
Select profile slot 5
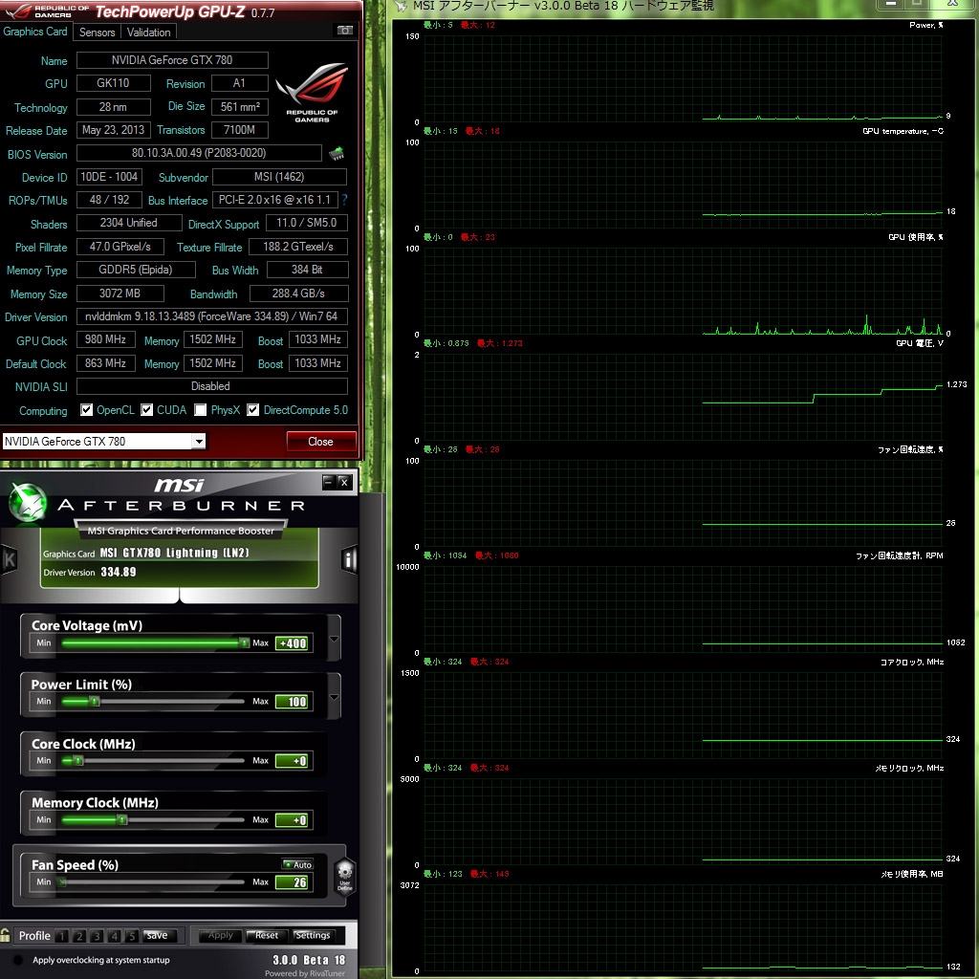(132, 935)
